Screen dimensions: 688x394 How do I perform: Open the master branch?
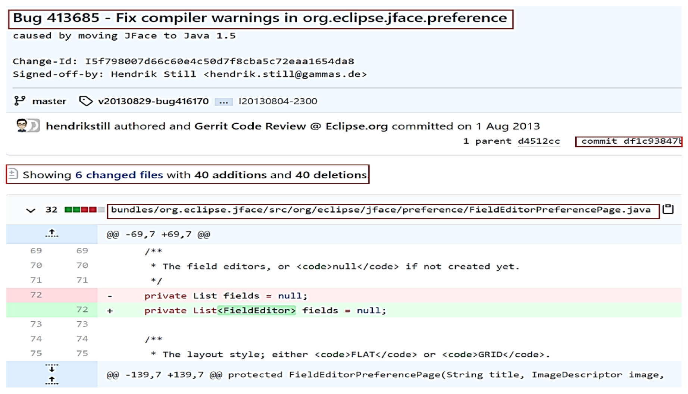click(49, 101)
